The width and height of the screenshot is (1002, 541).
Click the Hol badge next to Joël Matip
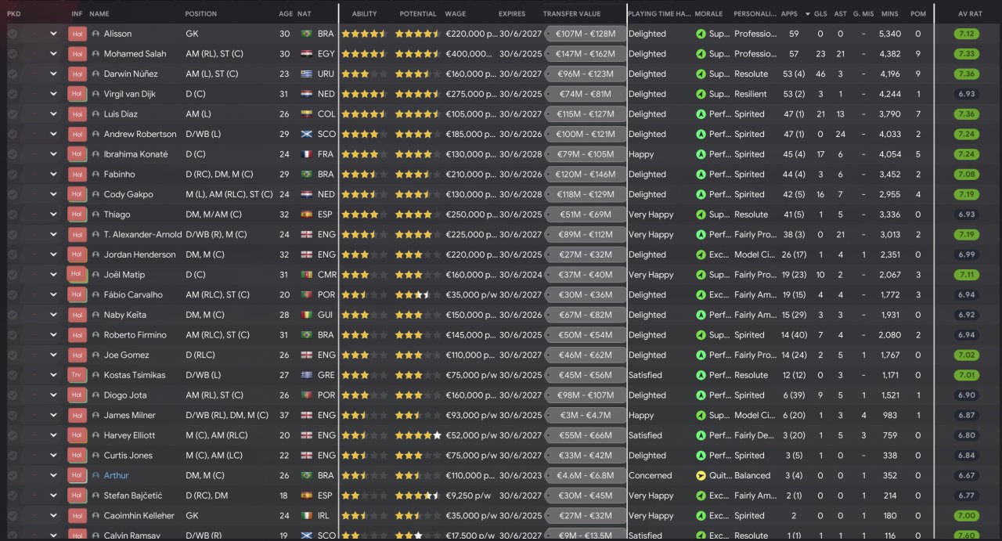click(x=77, y=275)
